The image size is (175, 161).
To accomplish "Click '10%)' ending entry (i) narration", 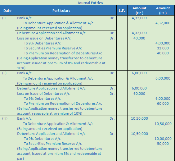I will coord(21,68).
